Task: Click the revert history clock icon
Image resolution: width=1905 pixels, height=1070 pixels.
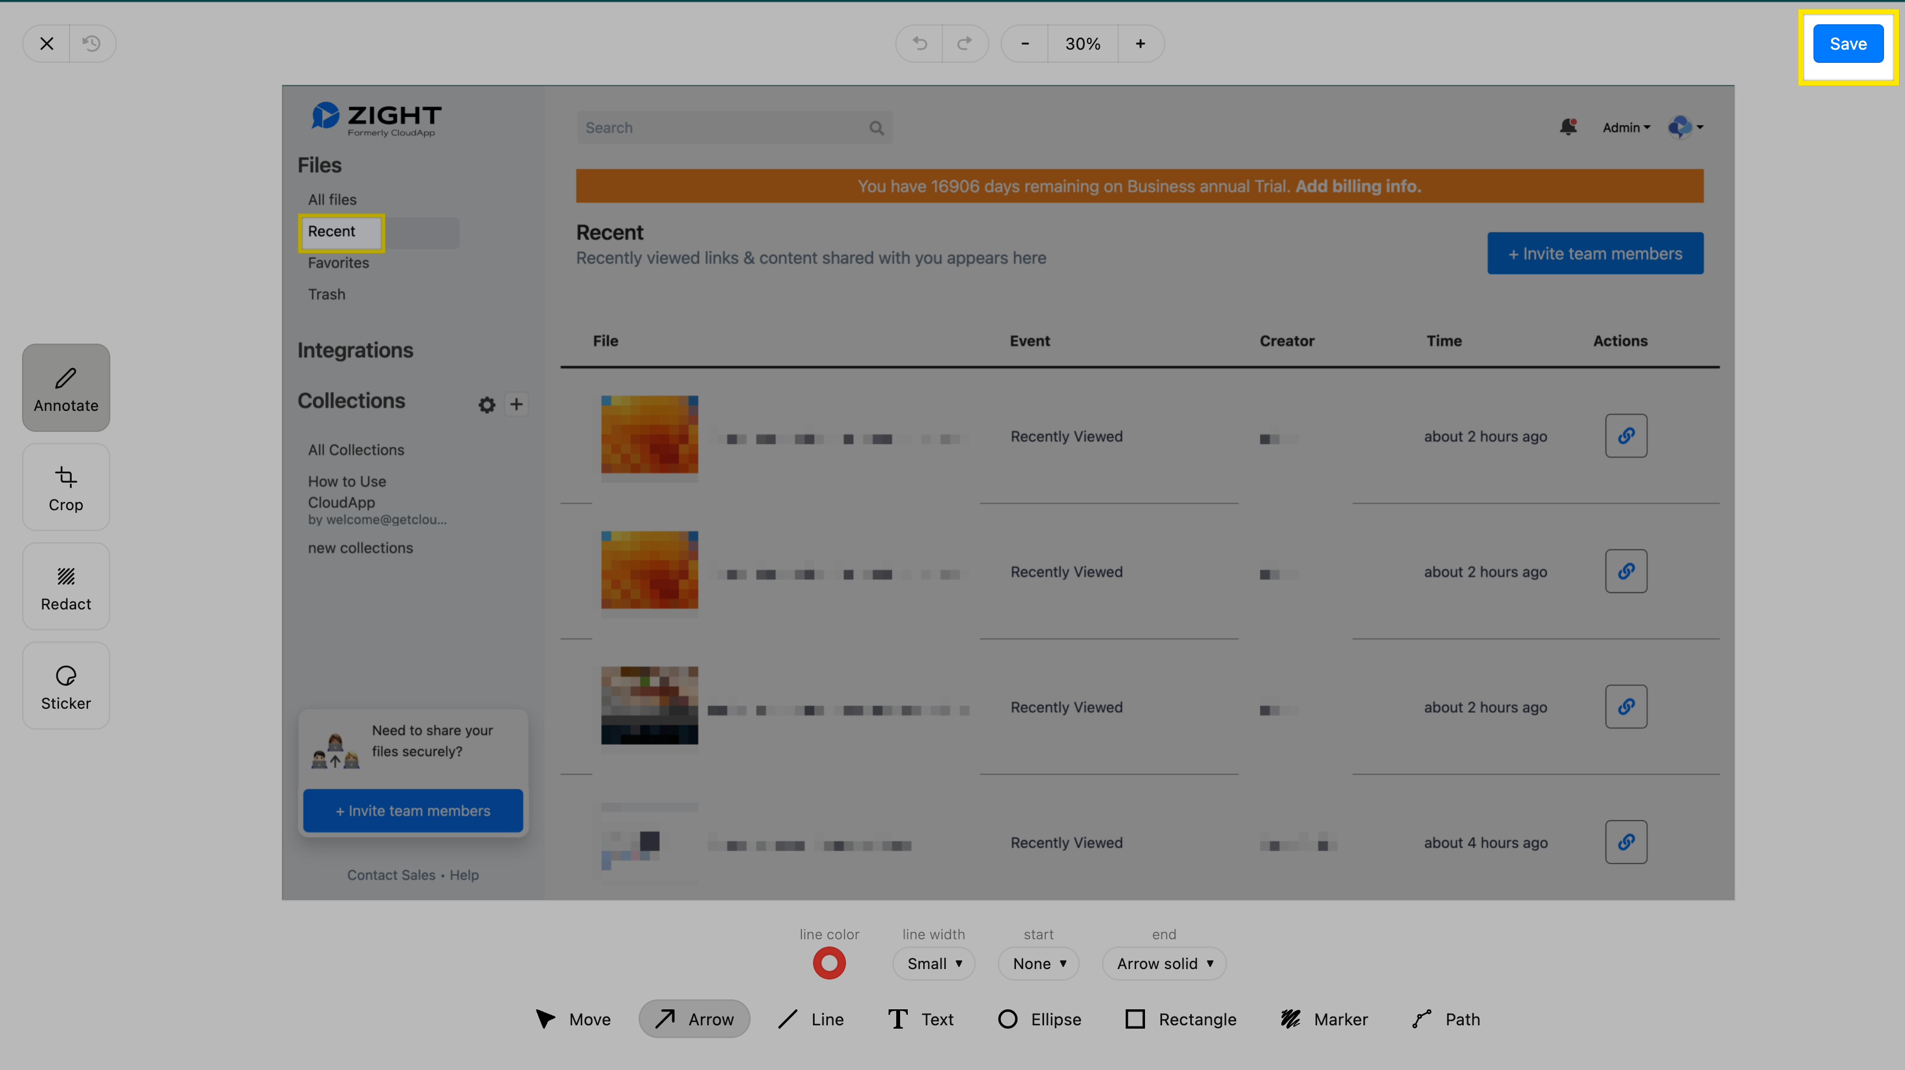Action: coord(92,44)
